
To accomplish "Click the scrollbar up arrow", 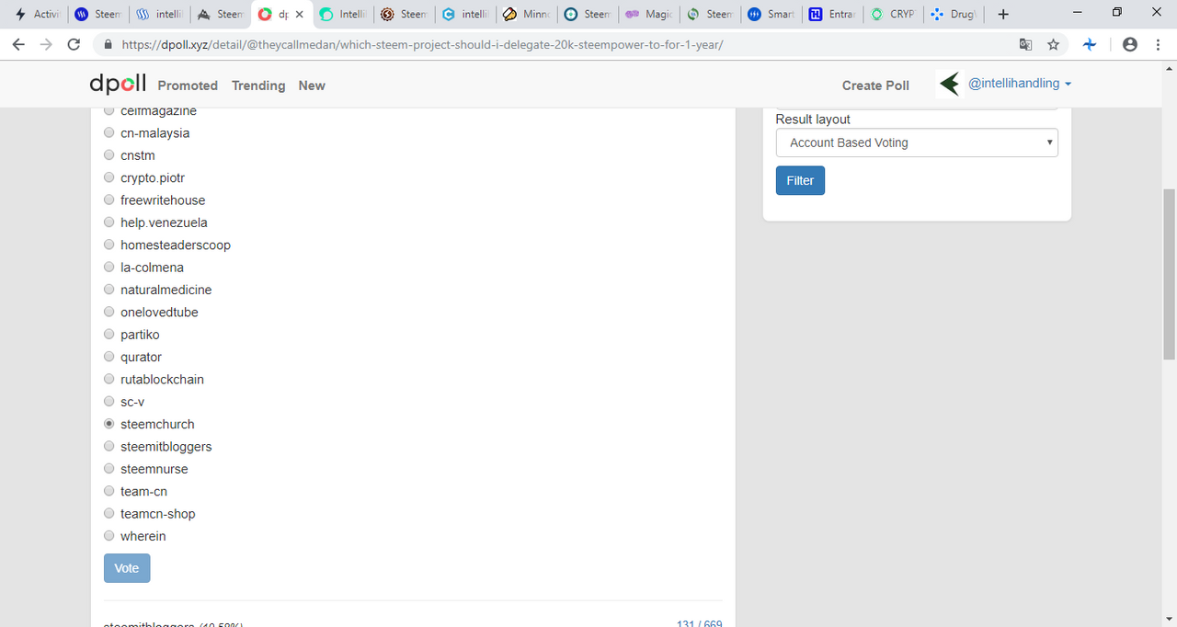I will [x=1169, y=69].
